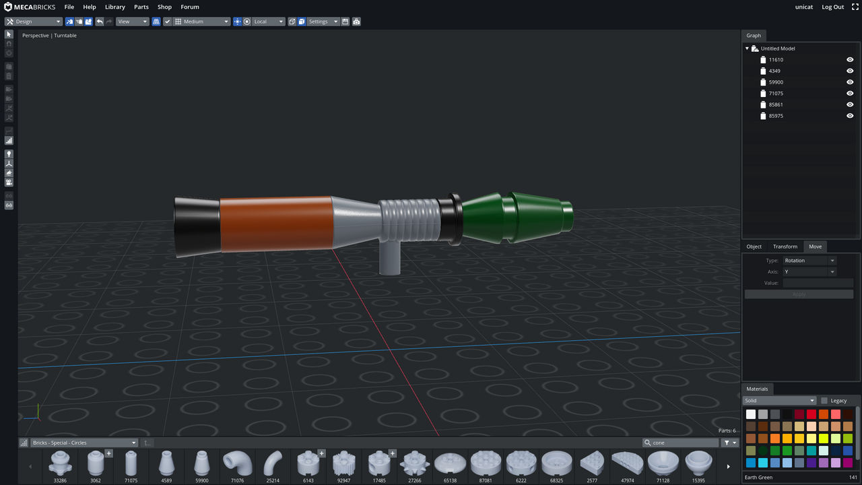This screenshot has height=485, width=862.
Task: Select the arrow selection tool
Action: point(9,34)
